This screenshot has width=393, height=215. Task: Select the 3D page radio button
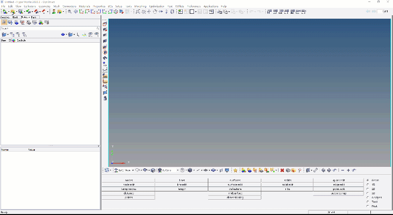367,193
